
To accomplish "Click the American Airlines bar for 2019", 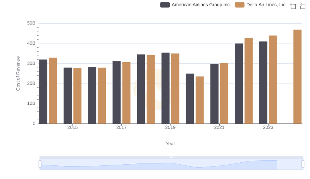I will click(x=165, y=88).
